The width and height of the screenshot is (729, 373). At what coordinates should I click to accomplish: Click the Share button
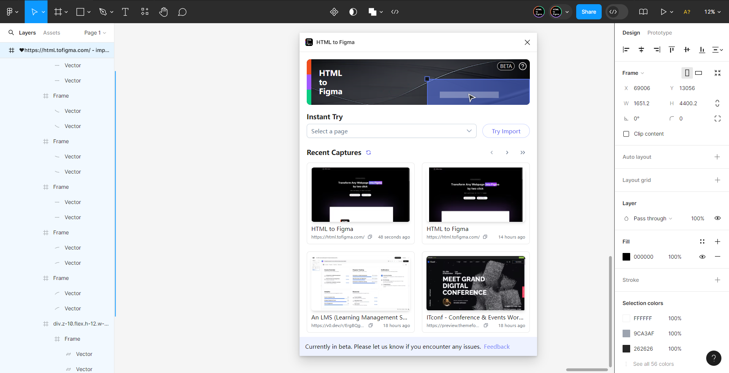coord(589,12)
